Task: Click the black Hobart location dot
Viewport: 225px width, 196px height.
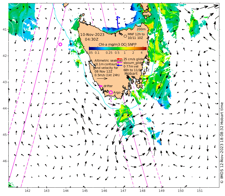Action: [128, 77]
